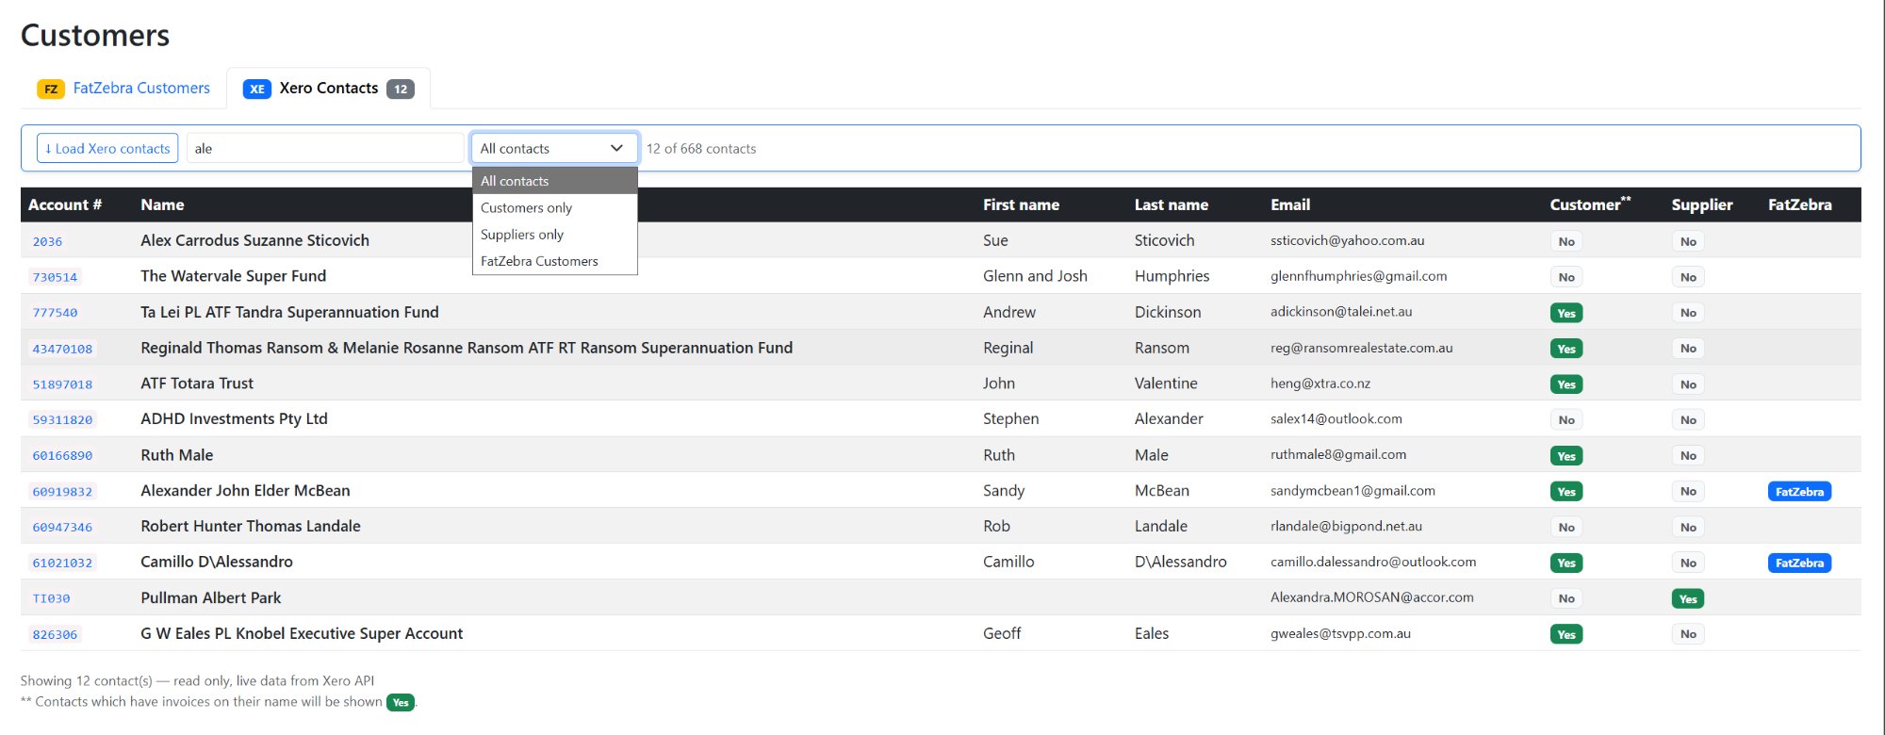Click FatZebra badge for Camillo D\Alessandro
Viewport: 1885px width, 735px height.
1799,563
